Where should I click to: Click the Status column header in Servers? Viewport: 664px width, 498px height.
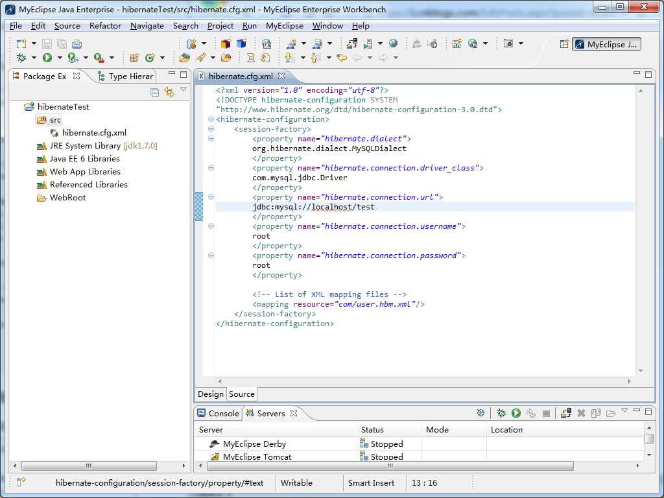tap(389, 429)
